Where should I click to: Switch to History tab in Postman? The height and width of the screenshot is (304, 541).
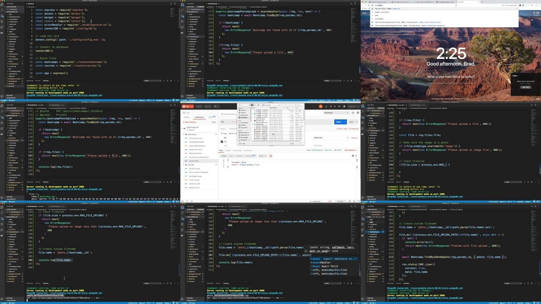(x=186, y=117)
